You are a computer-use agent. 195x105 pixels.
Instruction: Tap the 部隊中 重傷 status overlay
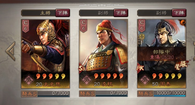coord(162,54)
